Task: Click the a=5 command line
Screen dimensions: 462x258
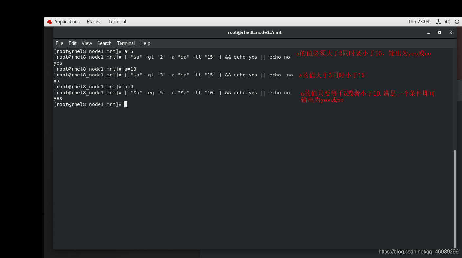Action: pyautogui.click(x=93, y=51)
